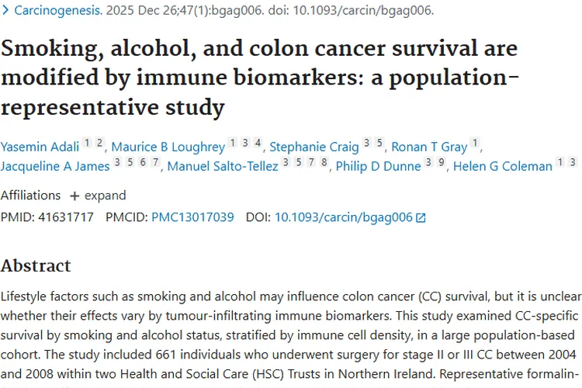Click author Stephanie Craig's name
The image size is (582, 388).
(x=314, y=146)
